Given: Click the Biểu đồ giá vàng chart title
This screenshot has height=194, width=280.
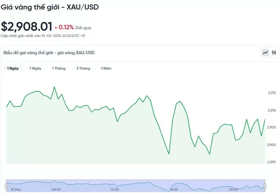Looking at the screenshot, I should (x=49, y=53).
